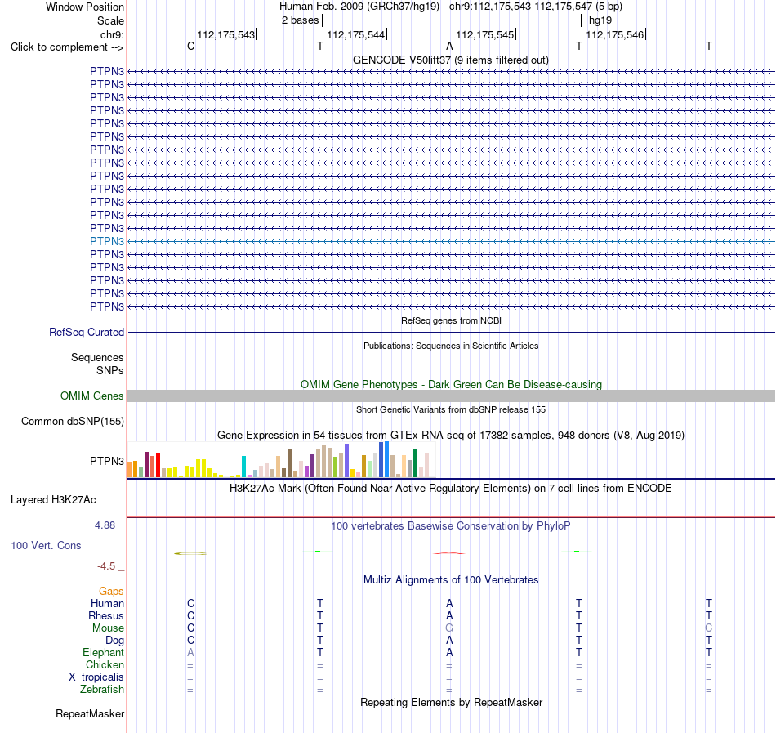Click the Rhesus species label

(x=106, y=616)
